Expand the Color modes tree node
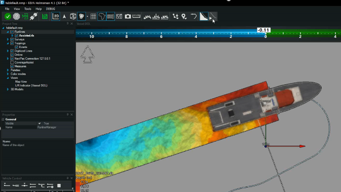This screenshot has height=192, width=341. 8,74
